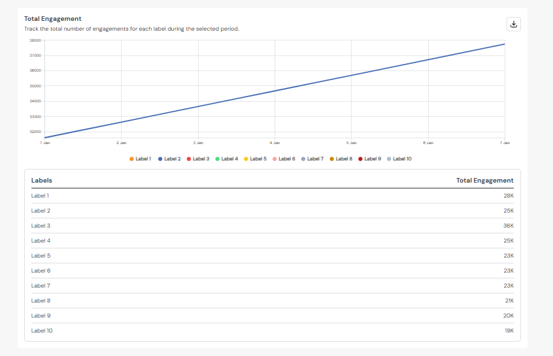Click the 4 Jan x-axis label
The width and height of the screenshot is (553, 356).
click(275, 143)
